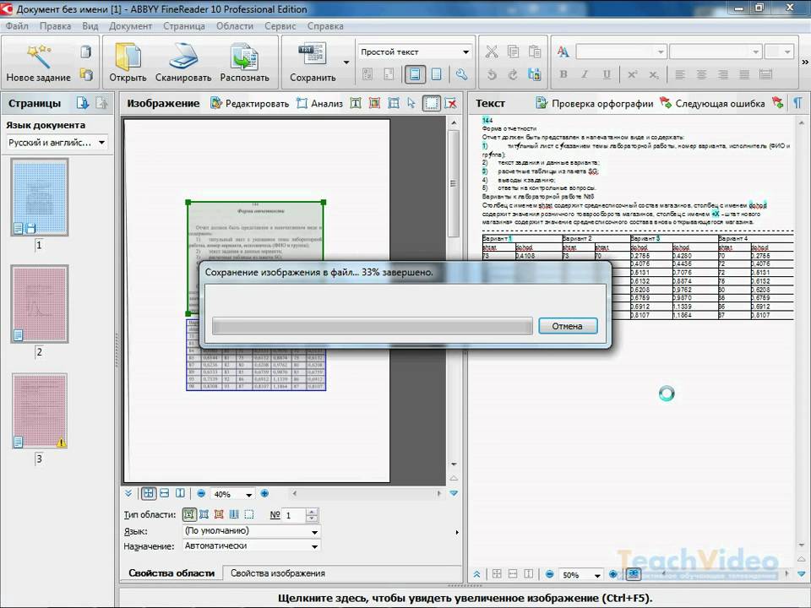
Task: Click the Распознать recognize icon
Action: 244,56
